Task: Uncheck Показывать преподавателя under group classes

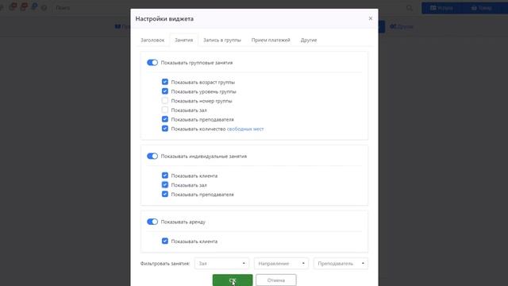Action: point(165,119)
